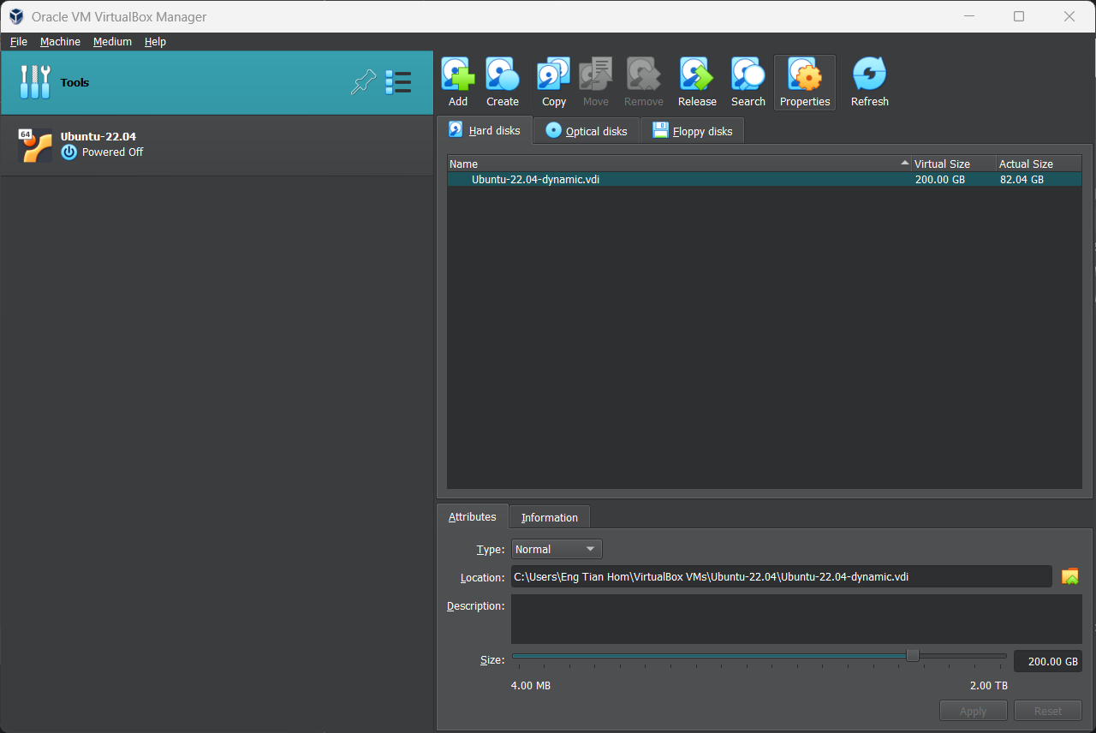Click the greyed Move toolbar icon
Image resolution: width=1096 pixels, height=733 pixels.
pos(596,83)
